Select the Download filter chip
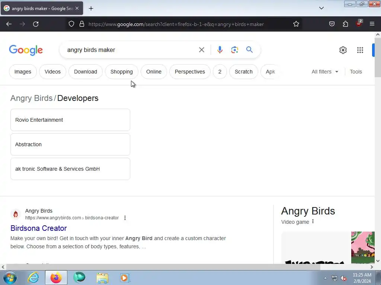The image size is (381, 285). 86,72
